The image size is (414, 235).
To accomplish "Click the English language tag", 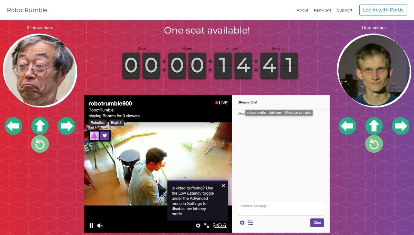I will click(116, 123).
